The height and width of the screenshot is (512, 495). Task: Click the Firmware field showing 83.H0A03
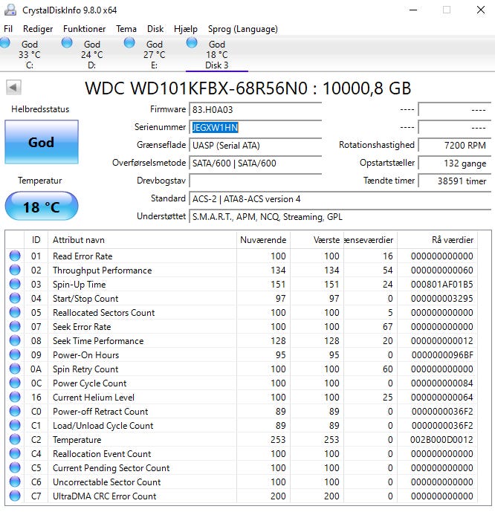click(256, 109)
